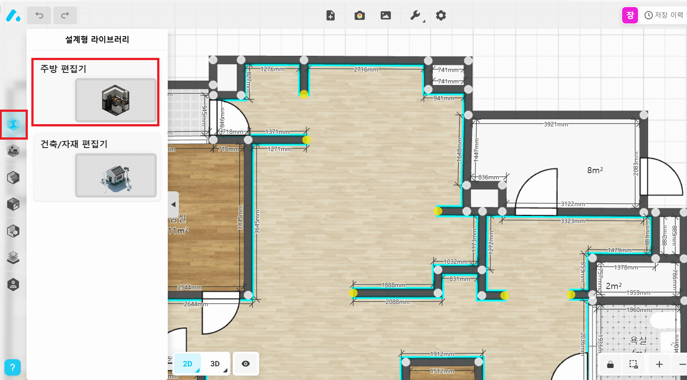
Task: Open the 주방 편집기 kitchen editor thumbnail
Action: 116,100
